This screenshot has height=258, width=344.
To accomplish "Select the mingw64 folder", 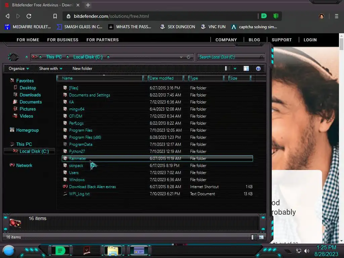I will (77, 109).
